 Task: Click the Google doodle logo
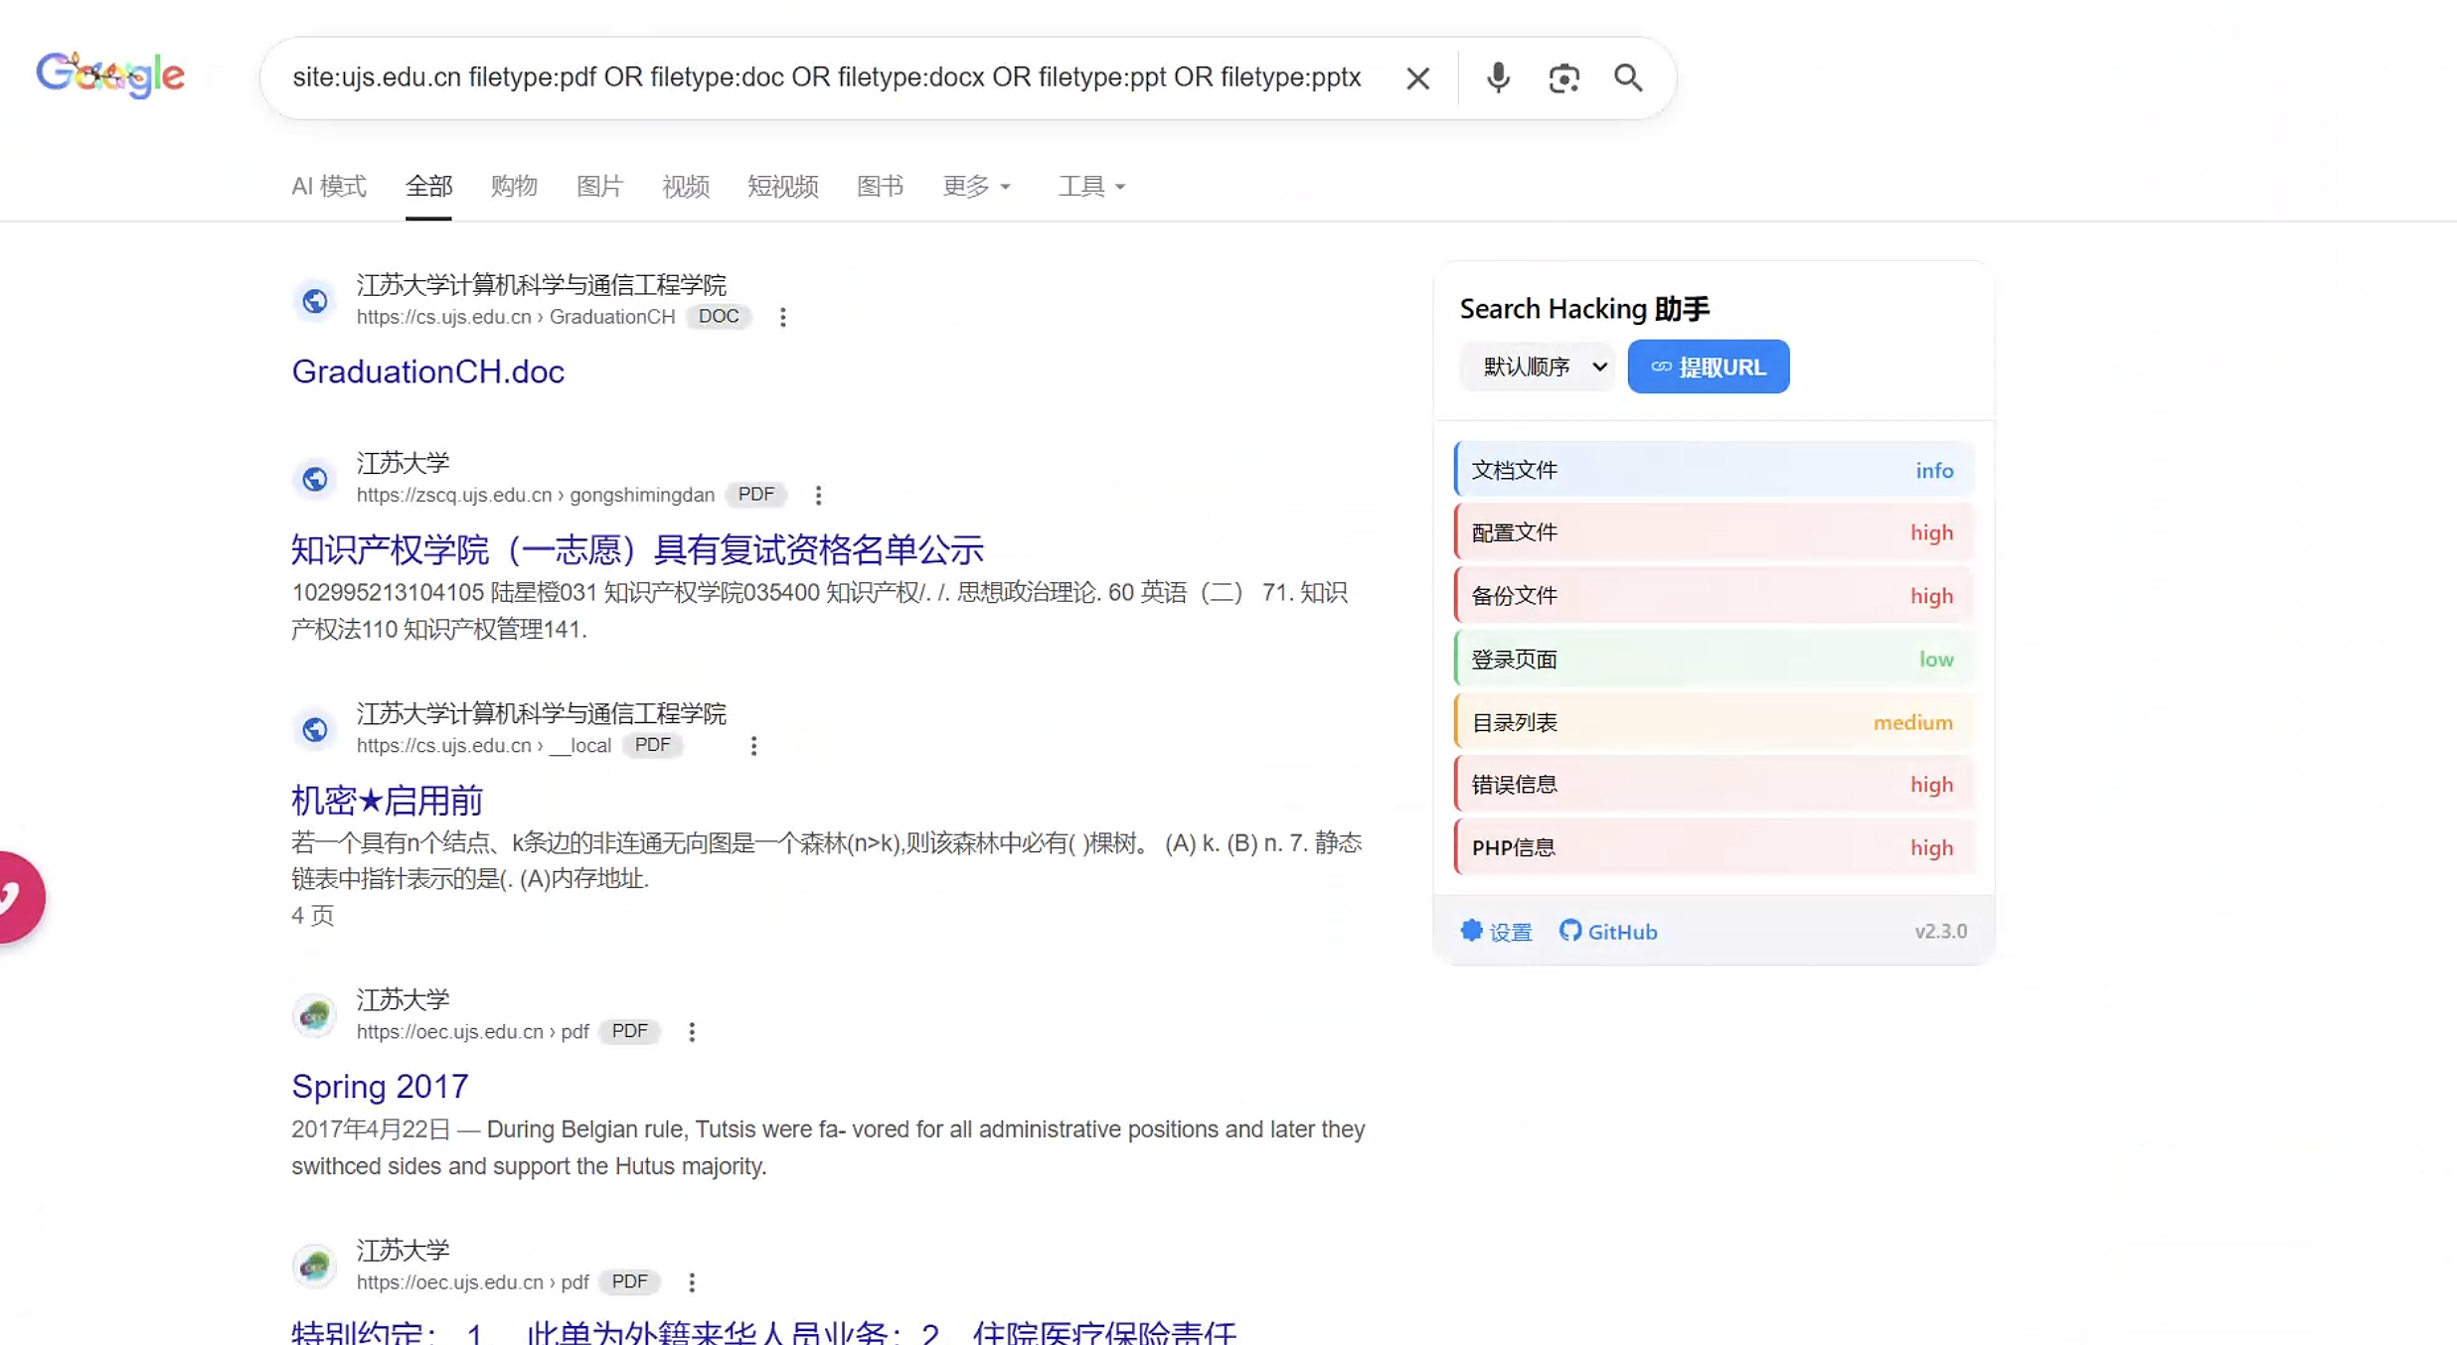click(x=110, y=75)
